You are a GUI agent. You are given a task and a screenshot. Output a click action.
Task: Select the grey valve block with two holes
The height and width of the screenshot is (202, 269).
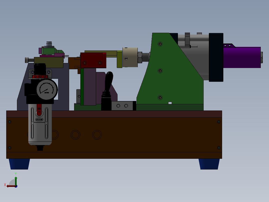coord(122,106)
